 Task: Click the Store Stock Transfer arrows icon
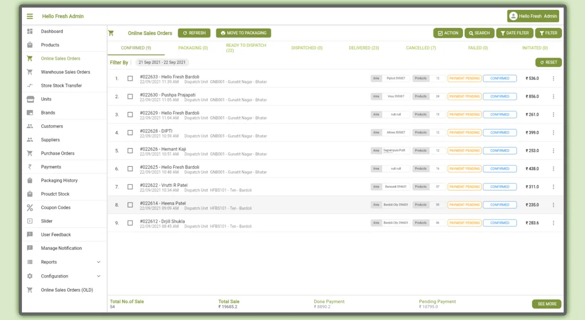(30, 85)
